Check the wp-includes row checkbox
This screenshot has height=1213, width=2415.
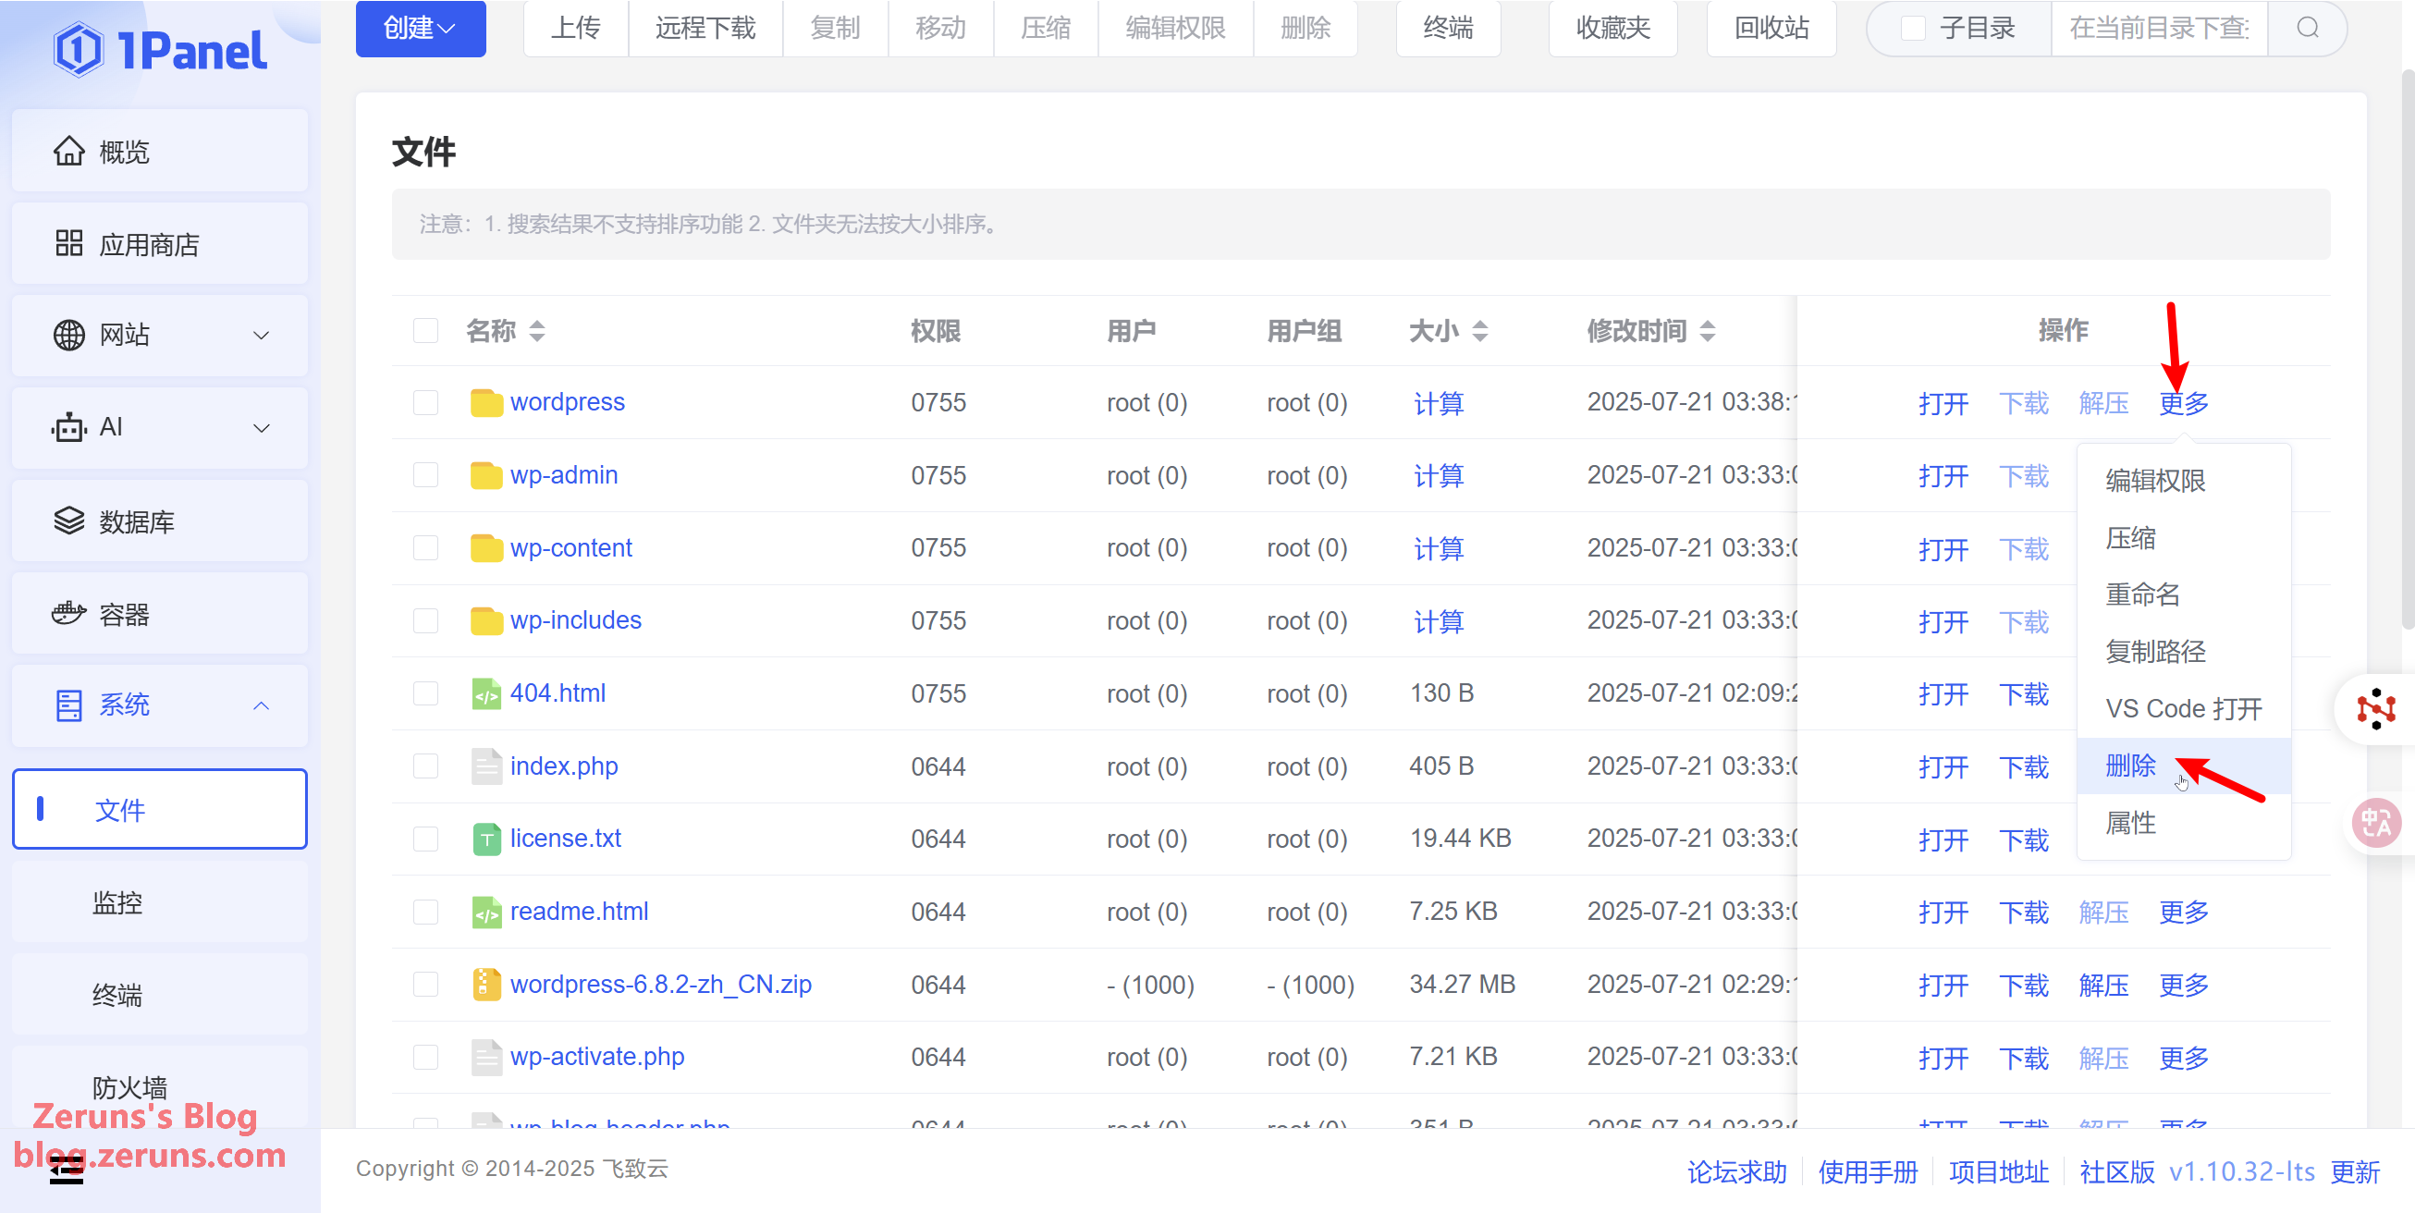425,620
